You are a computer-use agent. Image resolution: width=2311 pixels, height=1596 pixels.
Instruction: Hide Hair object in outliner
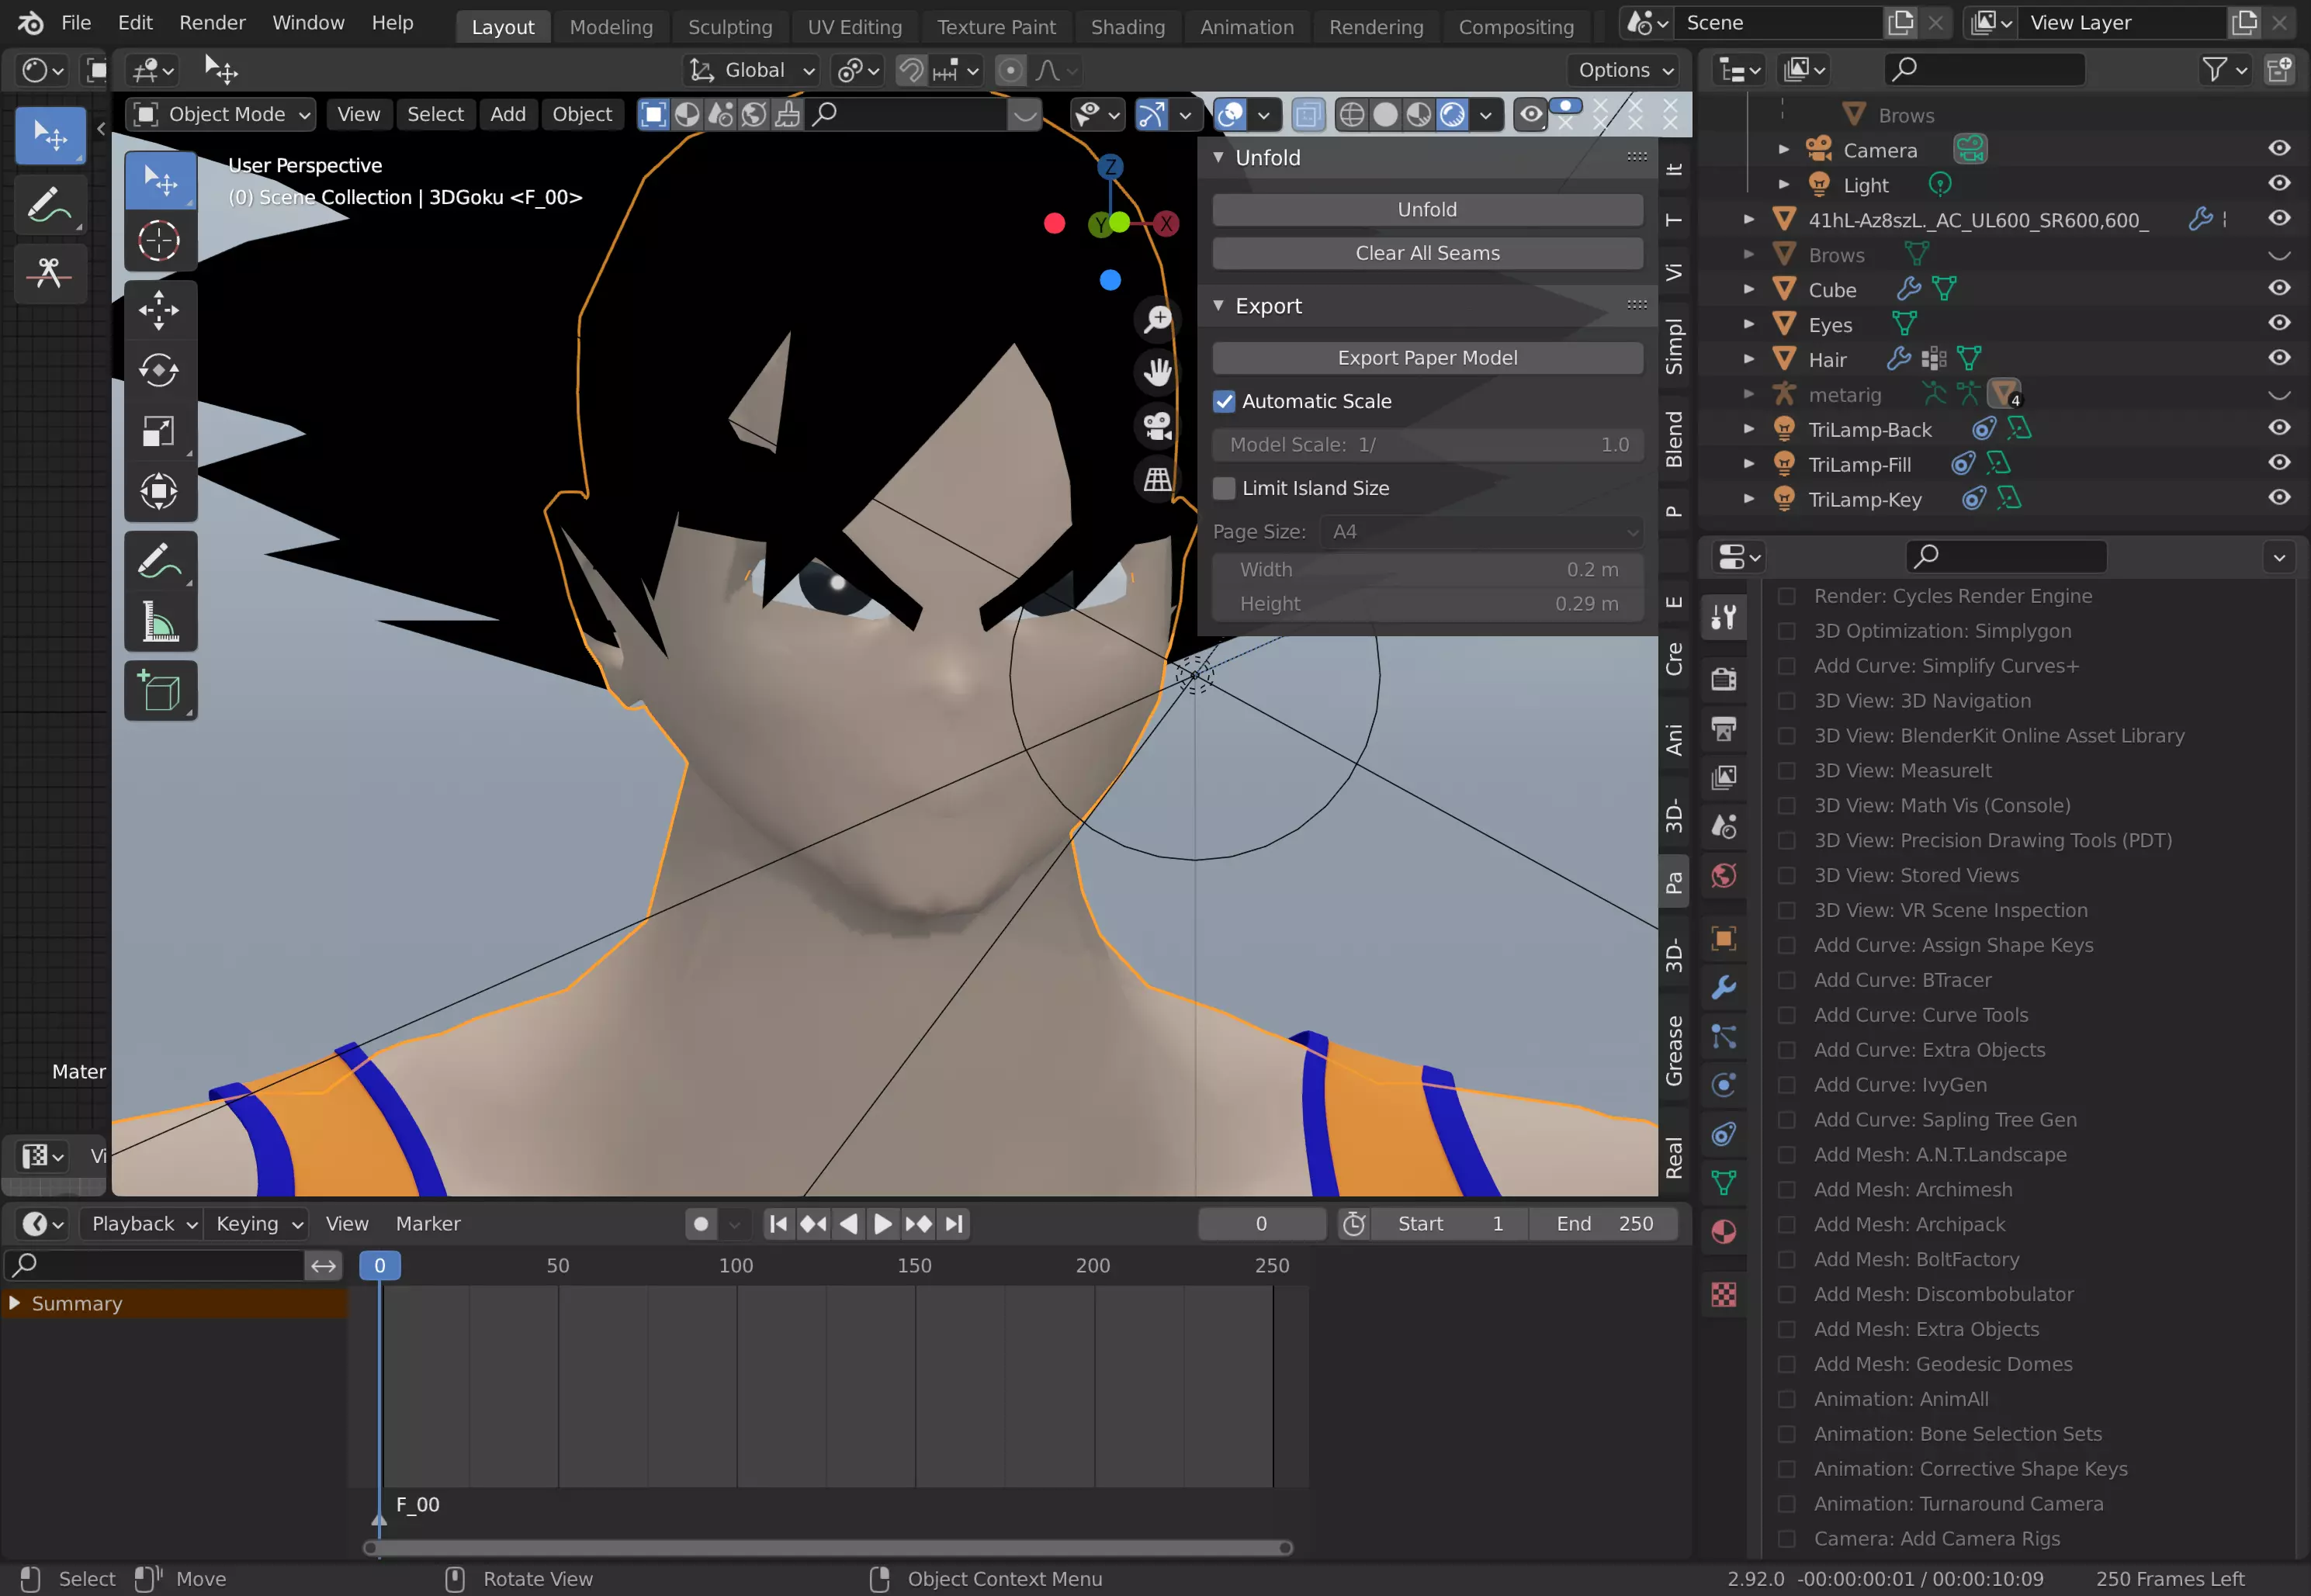pos(2279,358)
